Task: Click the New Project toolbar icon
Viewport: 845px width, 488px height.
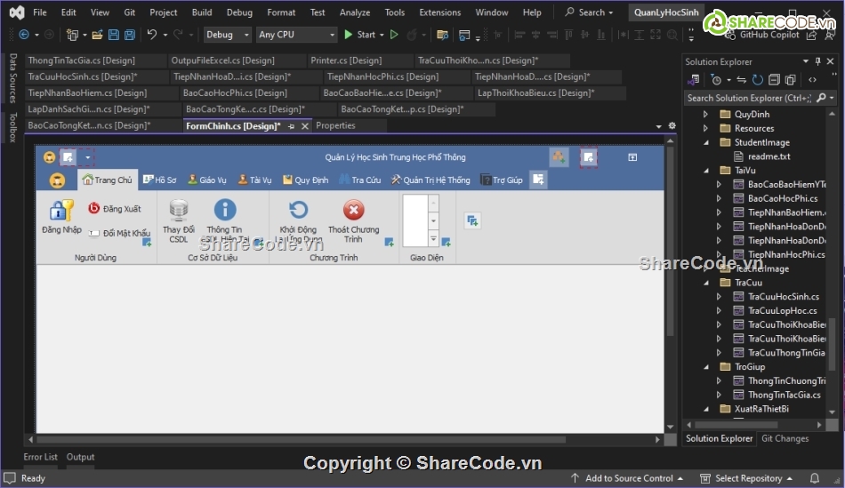Action: pyautogui.click(x=72, y=35)
